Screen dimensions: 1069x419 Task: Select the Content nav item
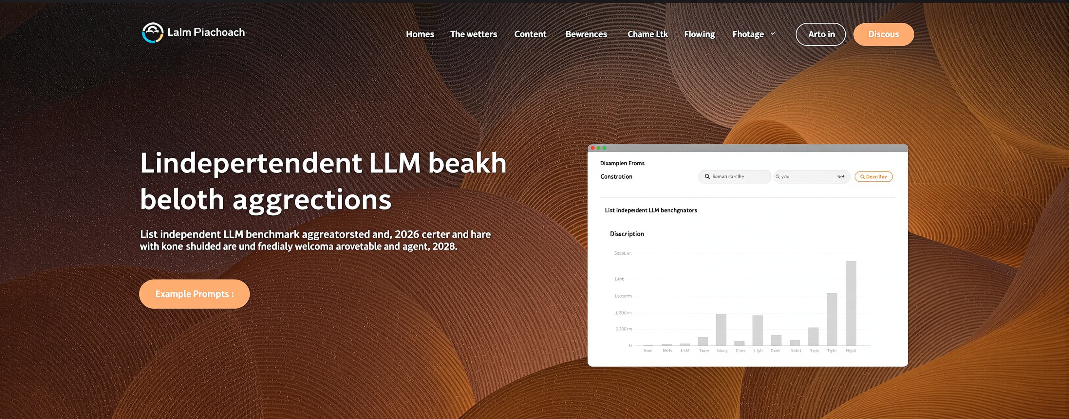[x=530, y=34]
